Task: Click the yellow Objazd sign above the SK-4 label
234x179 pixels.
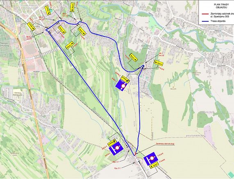Action: pos(31,26)
